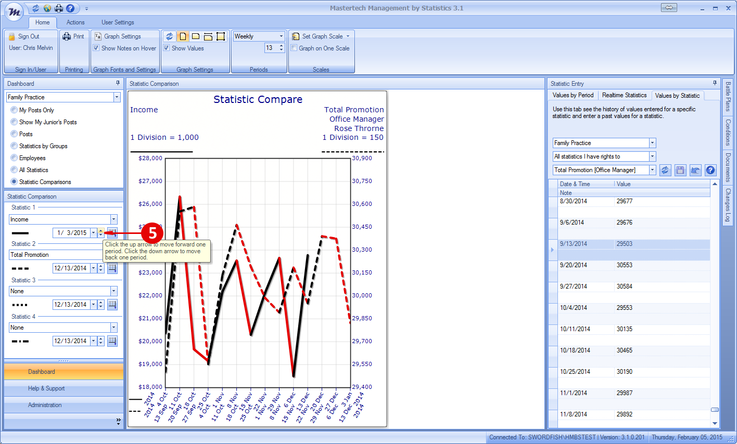Screen dimensions: 737x444
Task: Refresh the graph in Graph Settings group
Action: [x=169, y=36]
